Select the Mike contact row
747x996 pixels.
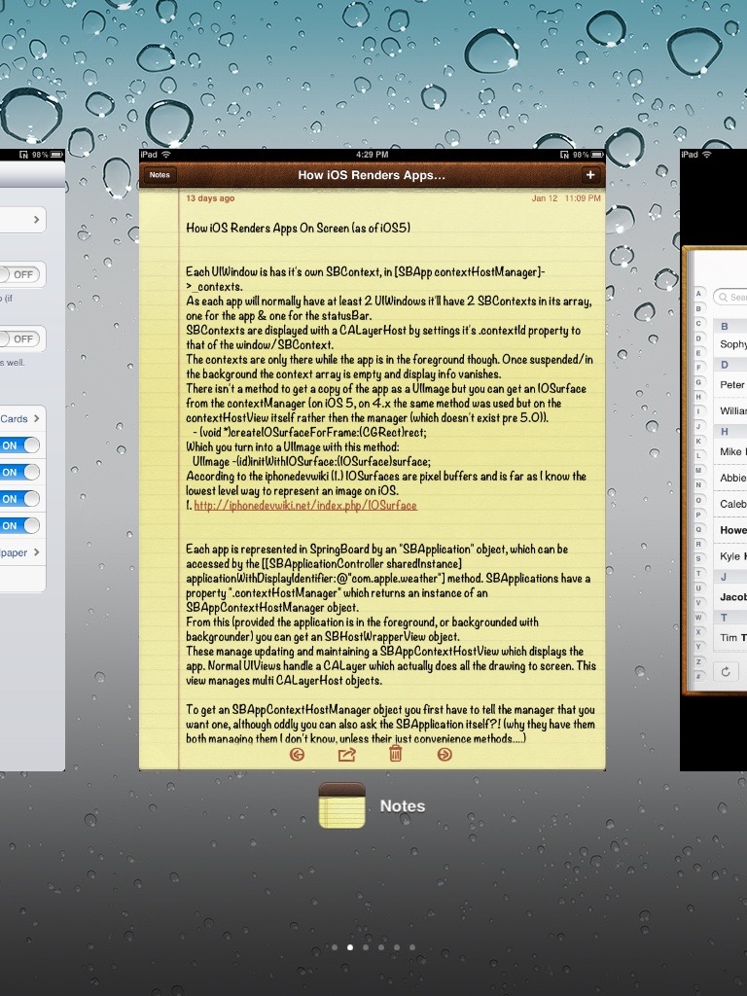click(729, 451)
